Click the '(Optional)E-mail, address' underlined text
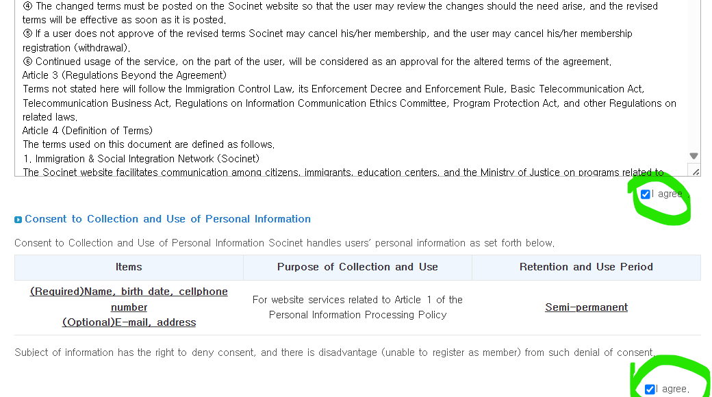Screen dimensions: 712x397 tap(129, 322)
